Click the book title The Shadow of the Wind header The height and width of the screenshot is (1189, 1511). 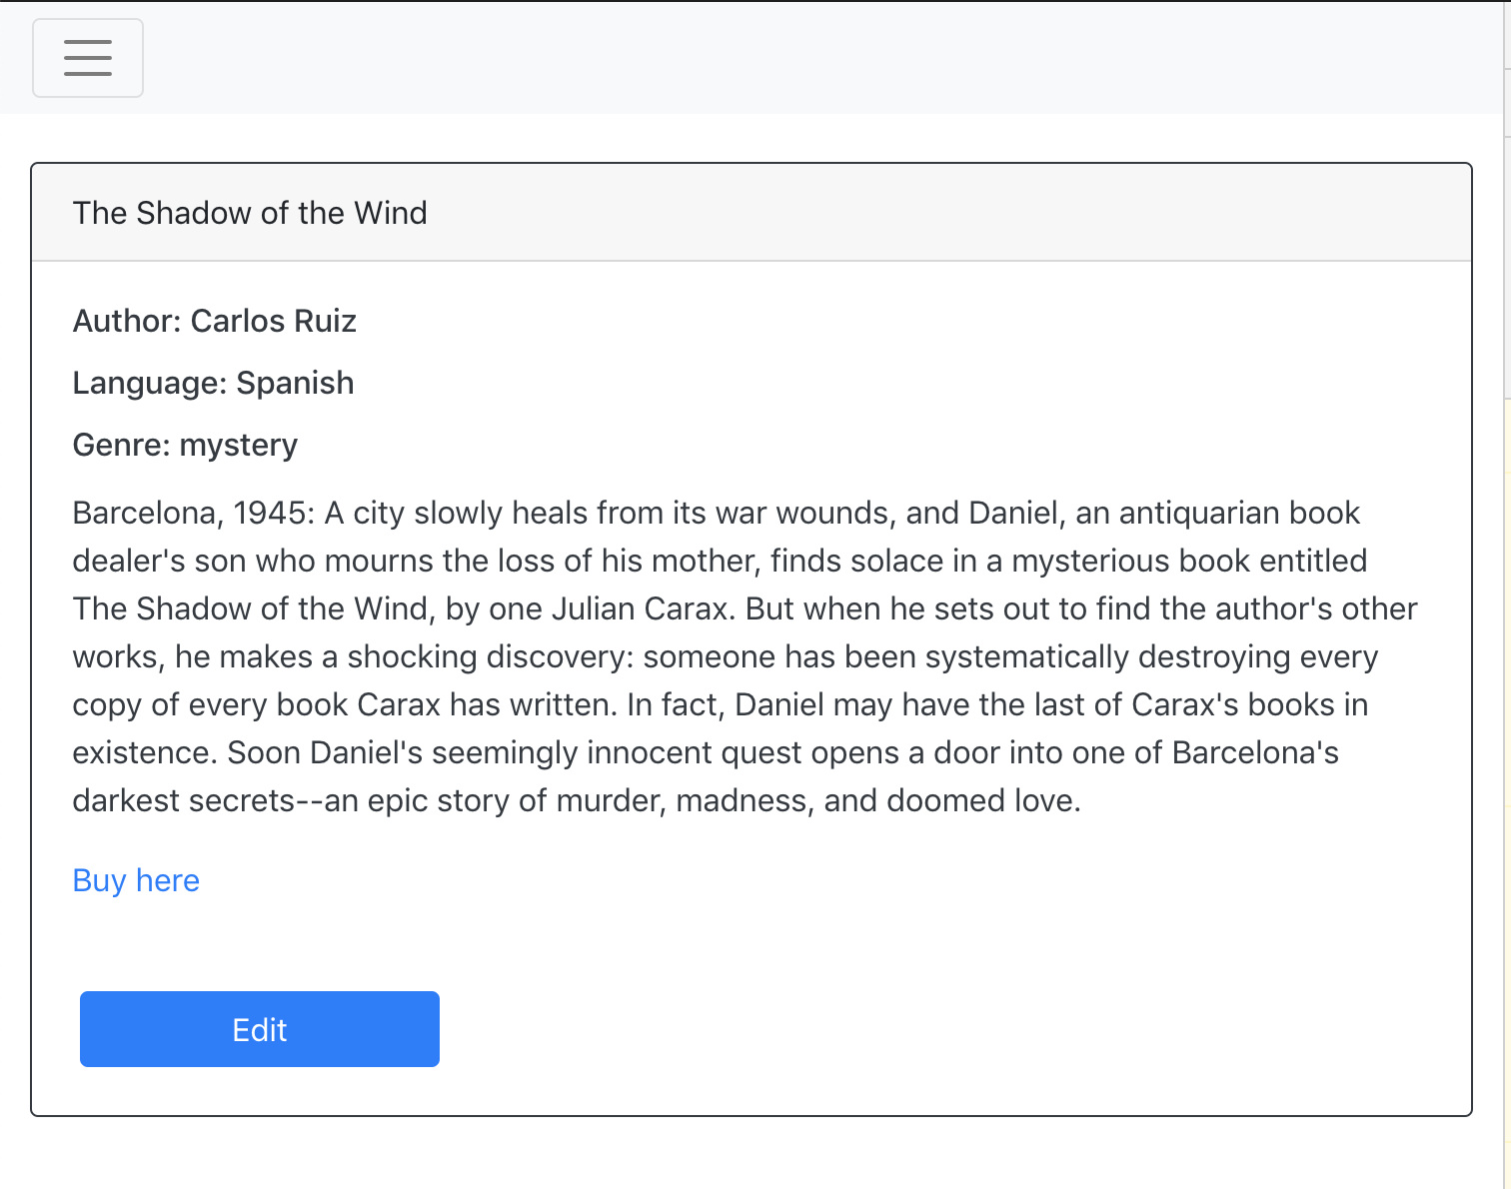tap(250, 213)
